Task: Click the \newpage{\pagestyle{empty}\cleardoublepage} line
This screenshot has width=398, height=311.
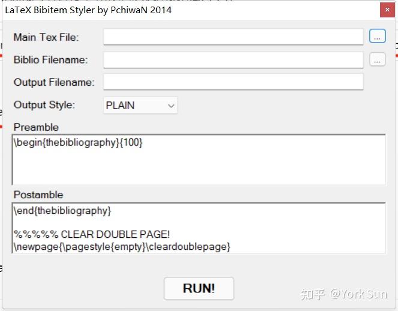Action: 122,247
